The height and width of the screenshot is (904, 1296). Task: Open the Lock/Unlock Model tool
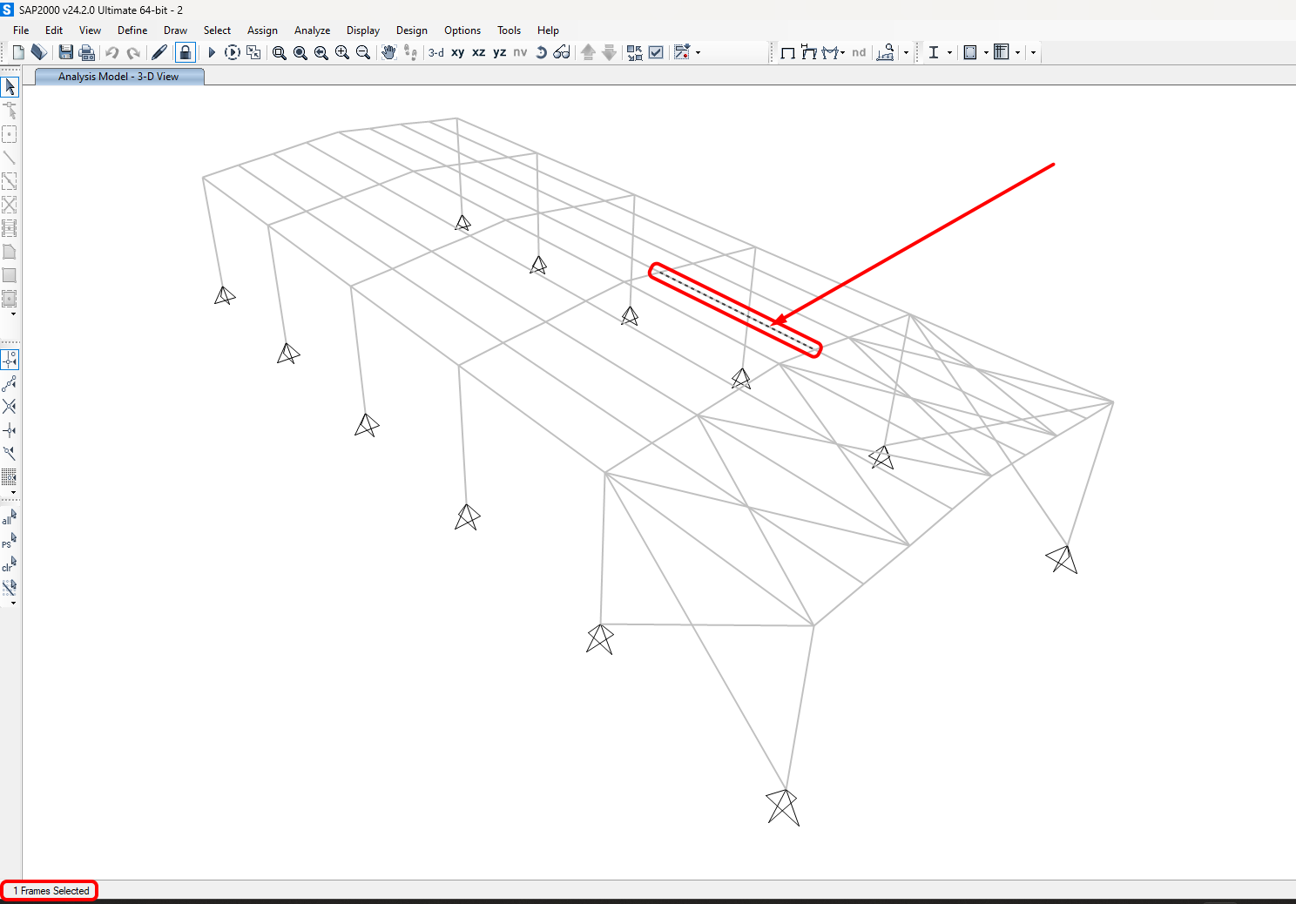tap(186, 51)
